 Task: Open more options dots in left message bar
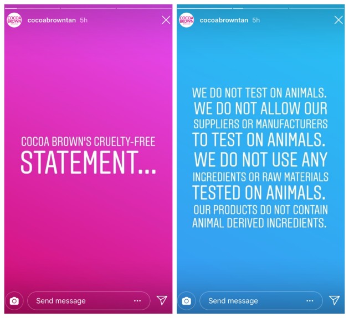(137, 301)
